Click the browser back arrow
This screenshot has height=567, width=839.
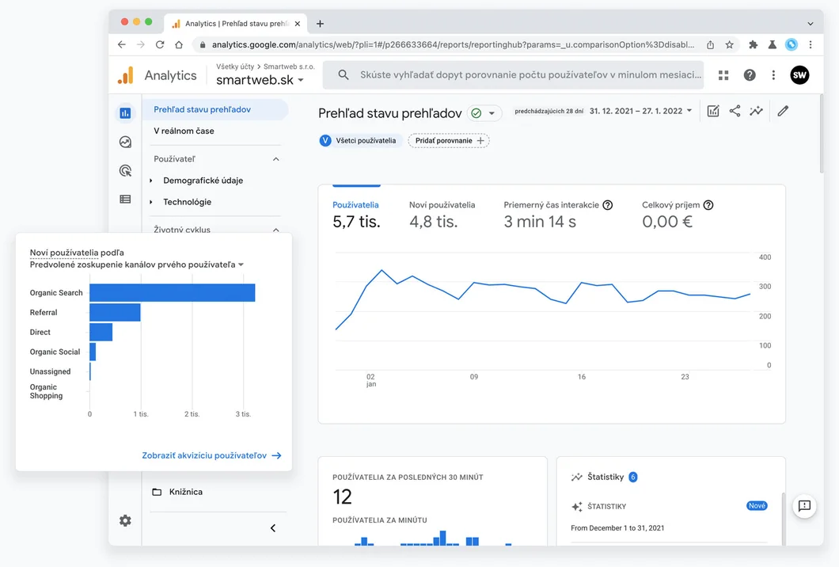tap(121, 44)
